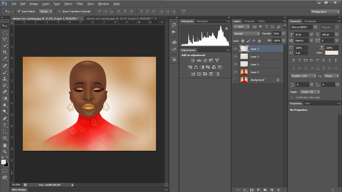Viewport: 342px width, 192px height.
Task: Open the Layer menu
Action: (46, 4)
